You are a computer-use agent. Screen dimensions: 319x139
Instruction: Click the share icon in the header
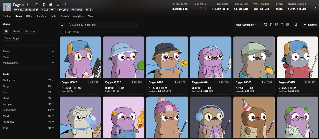[x=65, y=5]
